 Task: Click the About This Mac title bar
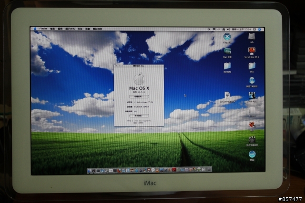[139, 66]
